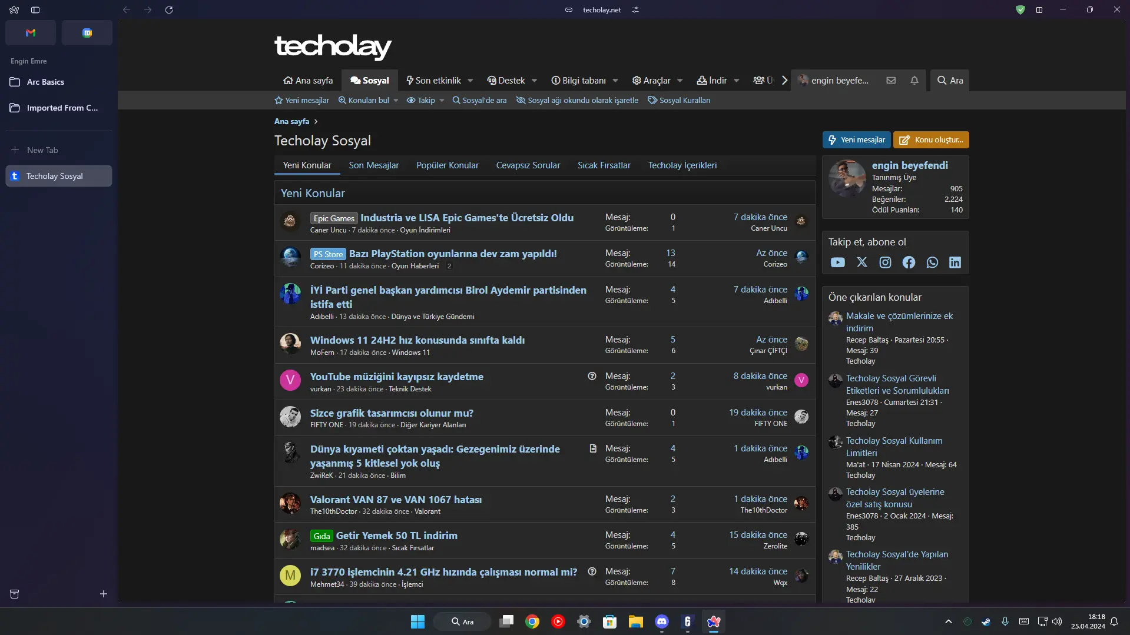
Task: Open Discord from the taskbar
Action: coord(662,622)
